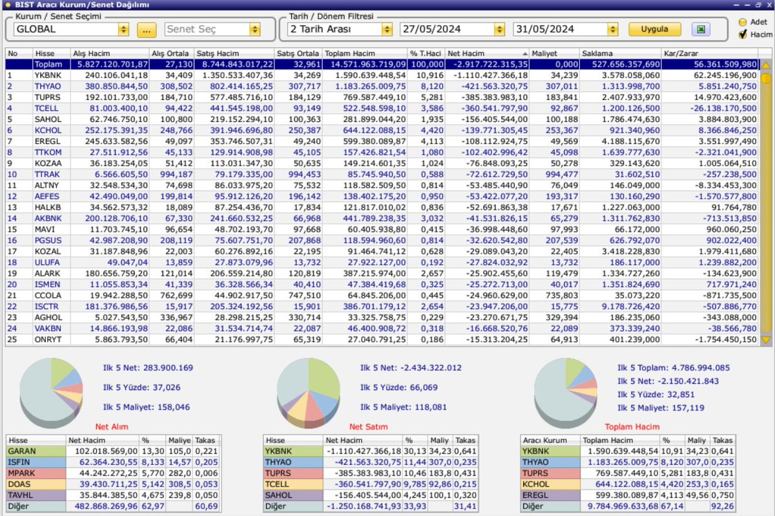Image resolution: width=775 pixels, height=516 pixels.
Task: Click the MPARK cell in Net Alım table
Action: pos(36,473)
